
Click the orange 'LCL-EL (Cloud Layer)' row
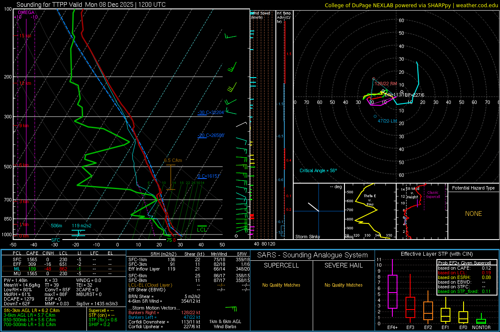click(x=189, y=285)
